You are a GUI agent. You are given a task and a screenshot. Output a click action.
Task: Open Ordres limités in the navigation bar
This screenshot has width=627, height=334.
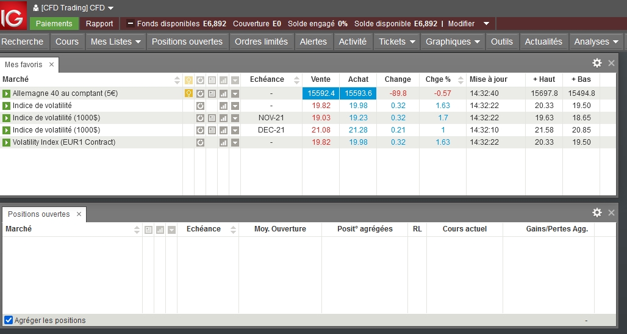point(262,42)
